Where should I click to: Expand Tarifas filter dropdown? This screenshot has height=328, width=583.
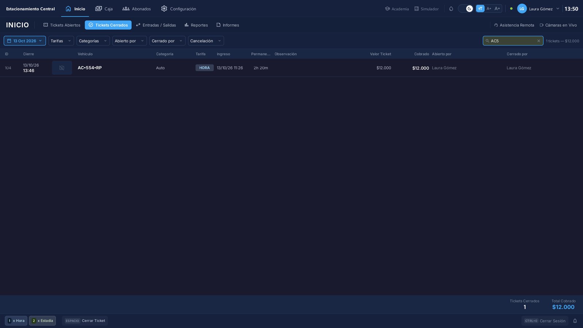(x=61, y=41)
